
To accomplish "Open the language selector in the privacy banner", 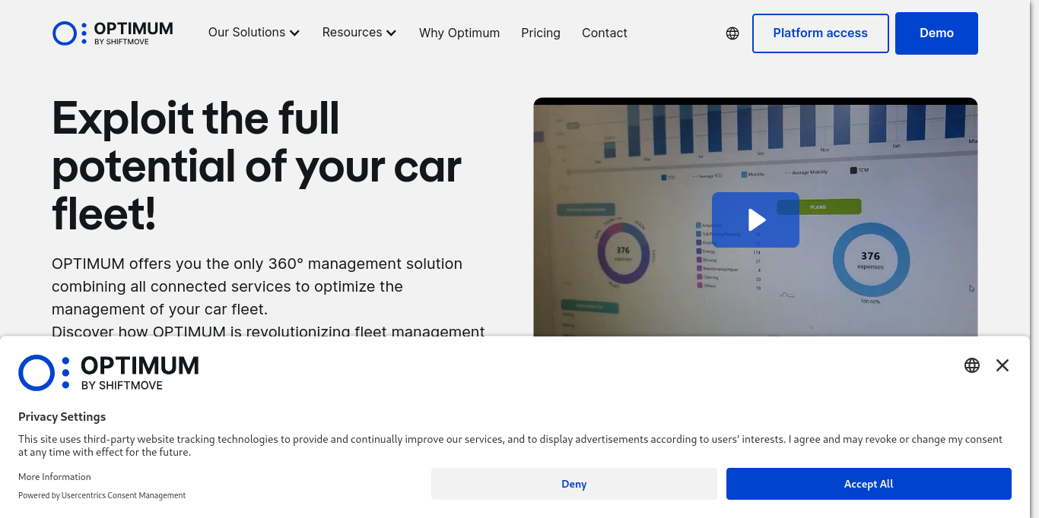I will click(972, 365).
